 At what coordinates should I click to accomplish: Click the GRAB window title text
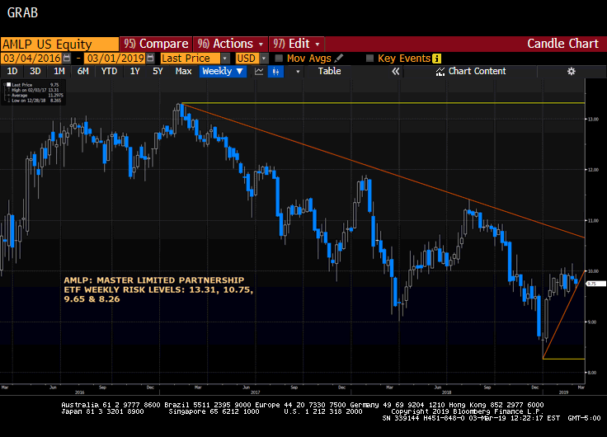pyautogui.click(x=22, y=12)
